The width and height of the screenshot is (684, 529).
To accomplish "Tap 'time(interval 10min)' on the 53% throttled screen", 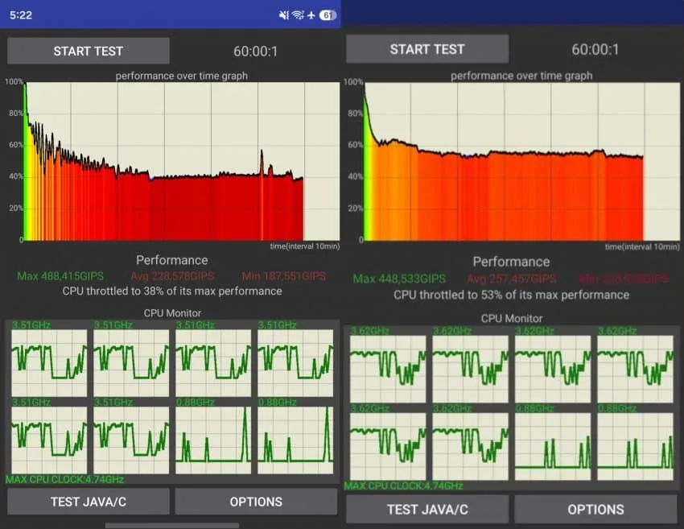I will (642, 247).
